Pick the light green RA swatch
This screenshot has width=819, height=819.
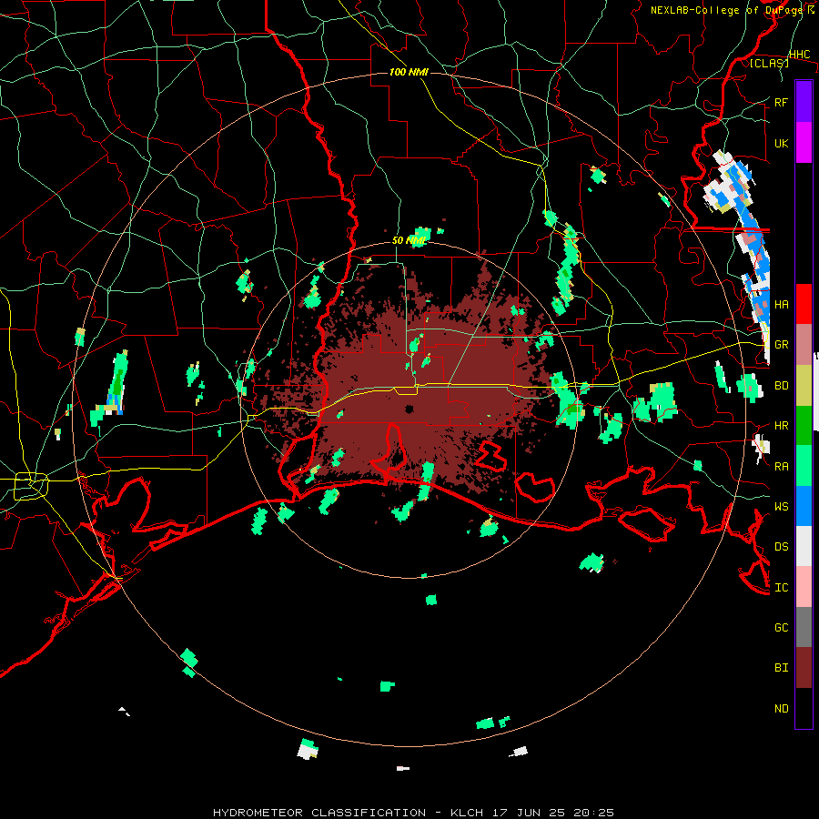(x=804, y=466)
